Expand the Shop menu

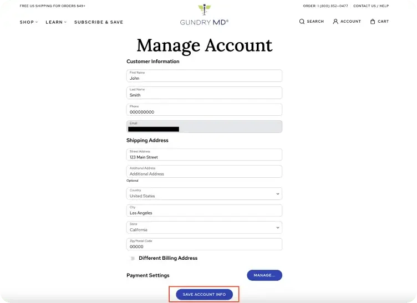point(28,22)
